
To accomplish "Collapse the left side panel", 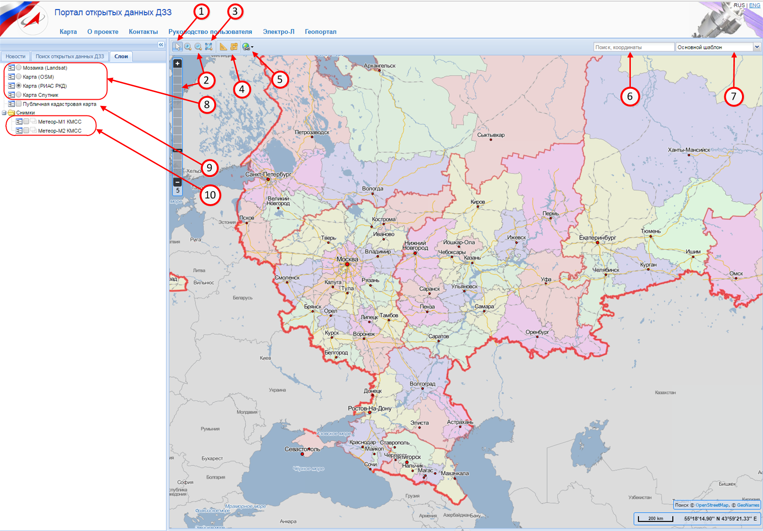I will coord(161,45).
